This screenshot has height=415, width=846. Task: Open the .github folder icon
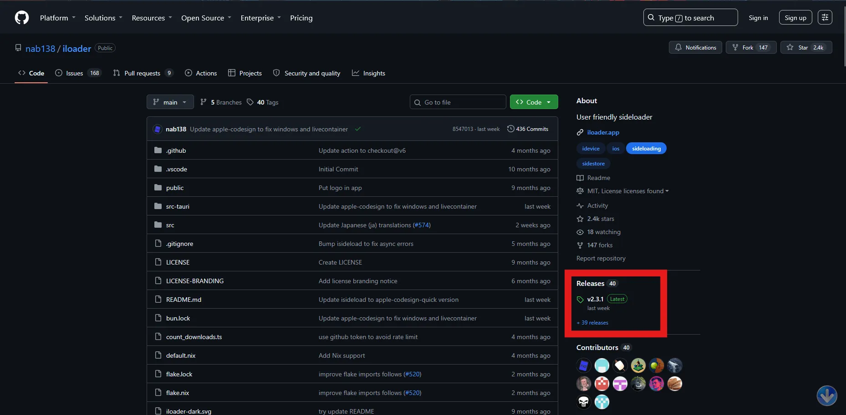pyautogui.click(x=158, y=150)
